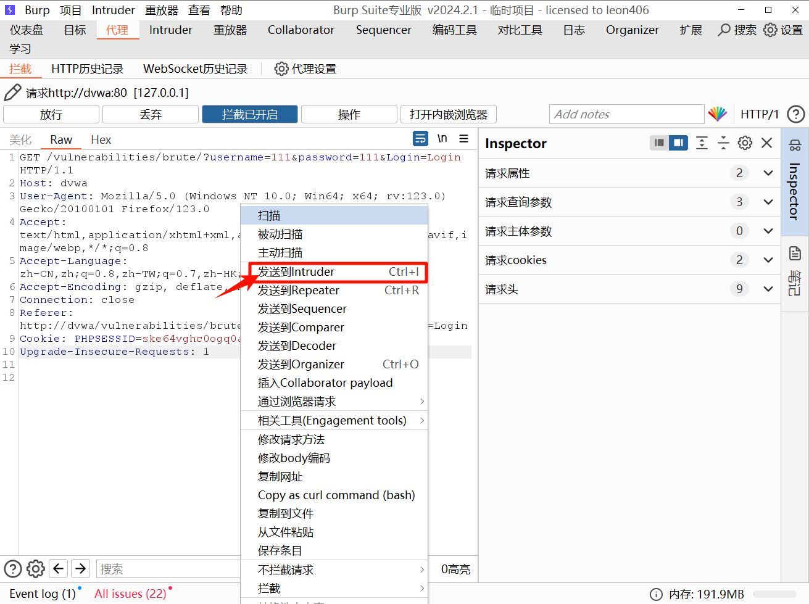Expand the 请求主体参数 section
The image size is (809, 604).
click(x=630, y=231)
